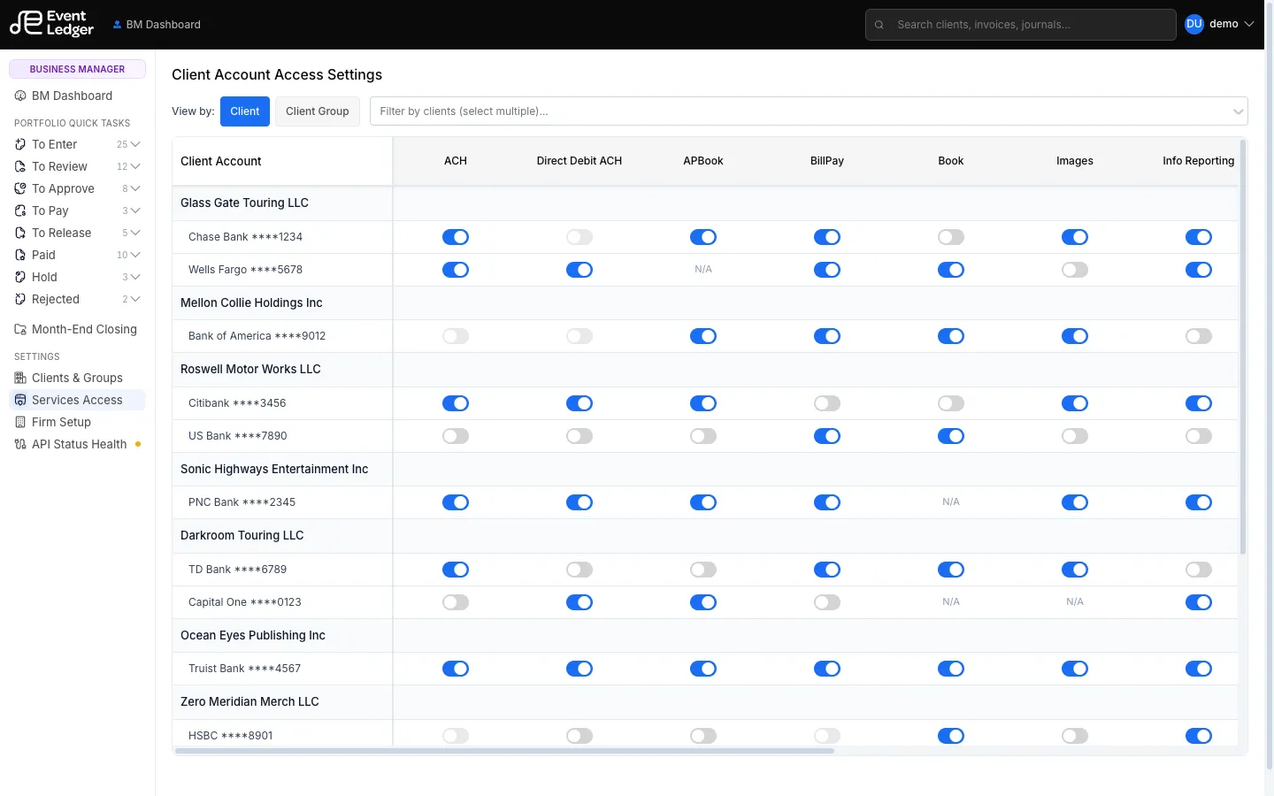The image size is (1274, 796).
Task: Click the Paid task icon
Action: click(20, 255)
